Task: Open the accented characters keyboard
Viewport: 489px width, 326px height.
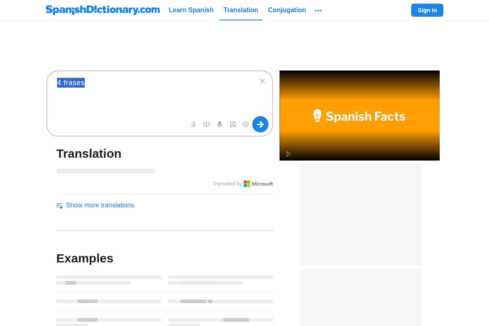Action: click(x=193, y=124)
